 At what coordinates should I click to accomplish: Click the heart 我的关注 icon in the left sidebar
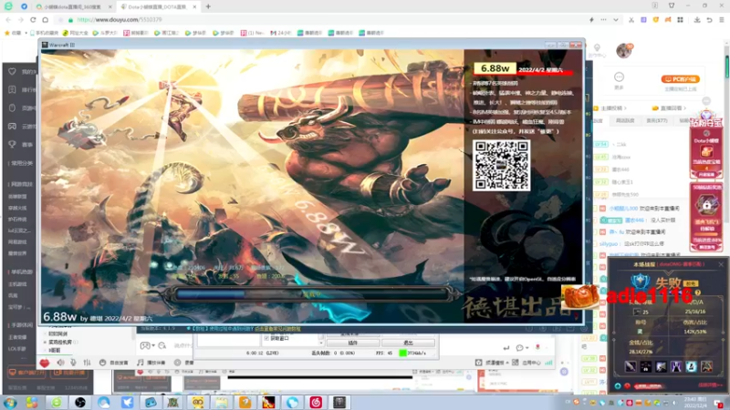click(12, 71)
